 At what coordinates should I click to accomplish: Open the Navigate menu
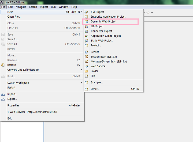(x=21, y=7)
